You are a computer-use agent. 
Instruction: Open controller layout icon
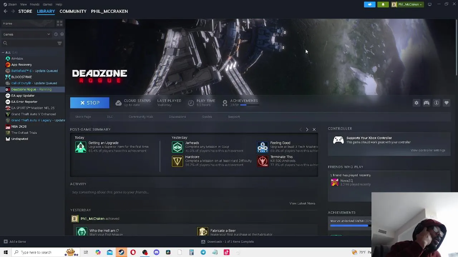click(427, 103)
